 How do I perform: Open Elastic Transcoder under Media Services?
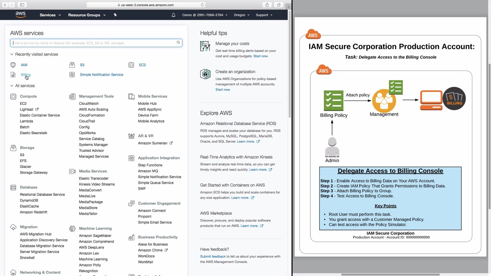[x=94, y=179]
